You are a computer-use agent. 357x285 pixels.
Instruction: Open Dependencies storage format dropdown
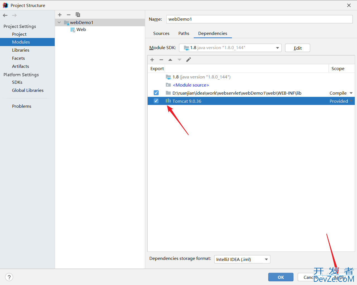click(x=242, y=259)
